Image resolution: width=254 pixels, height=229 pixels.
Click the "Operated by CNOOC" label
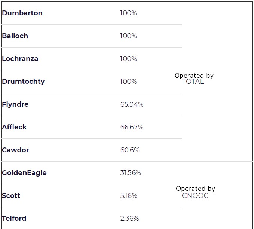click(195, 192)
